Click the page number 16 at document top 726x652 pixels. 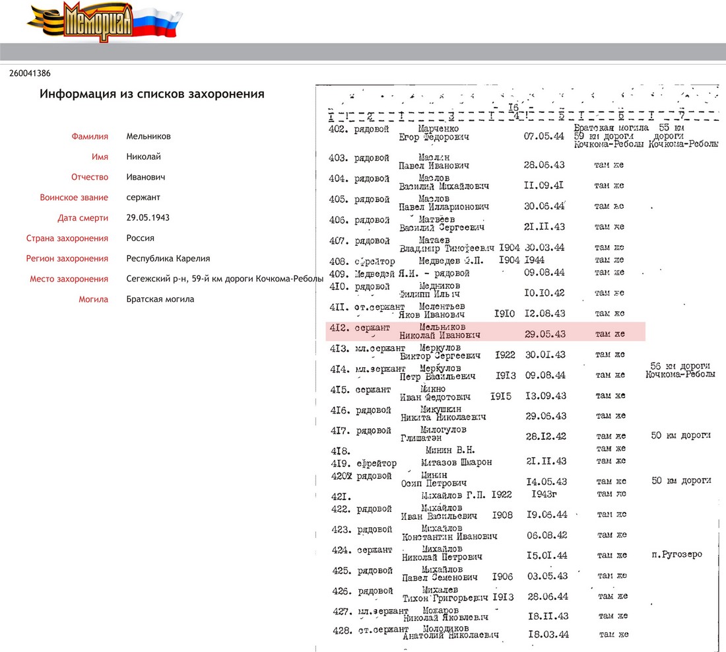(513, 107)
